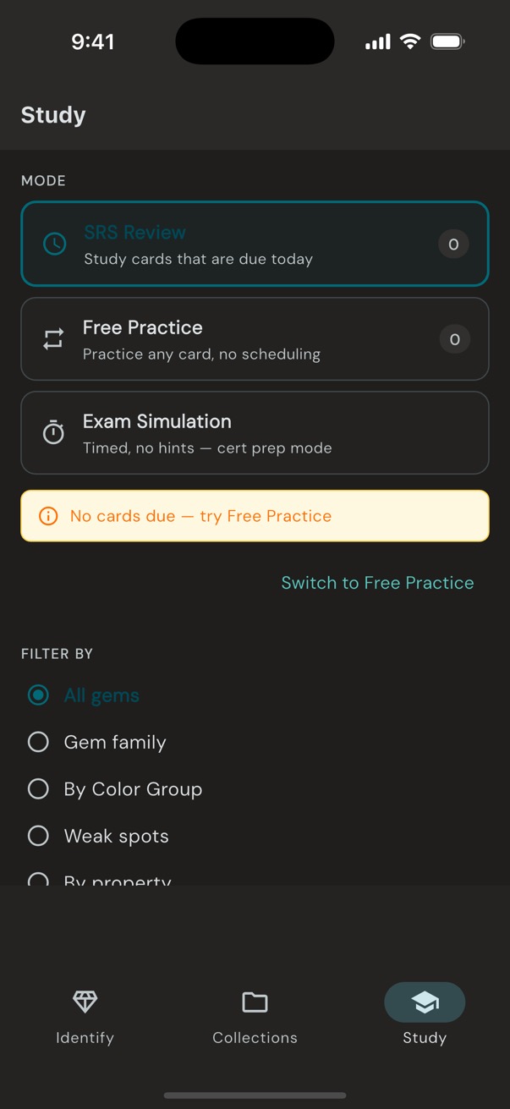
Task: Click the repeat arrows icon for Free Practice
Action: pos(53,338)
